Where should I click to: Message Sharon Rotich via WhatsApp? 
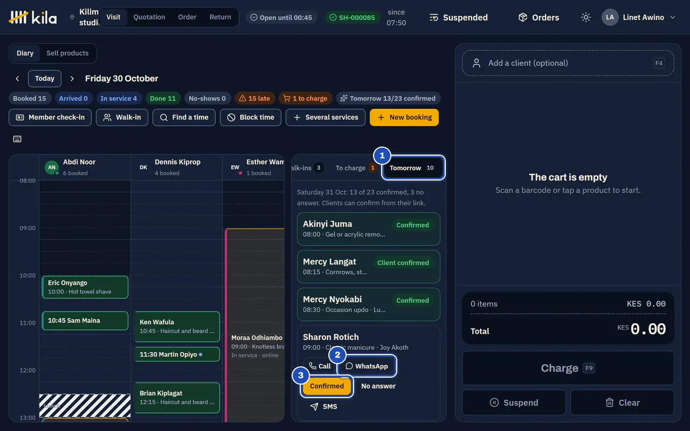[367, 366]
